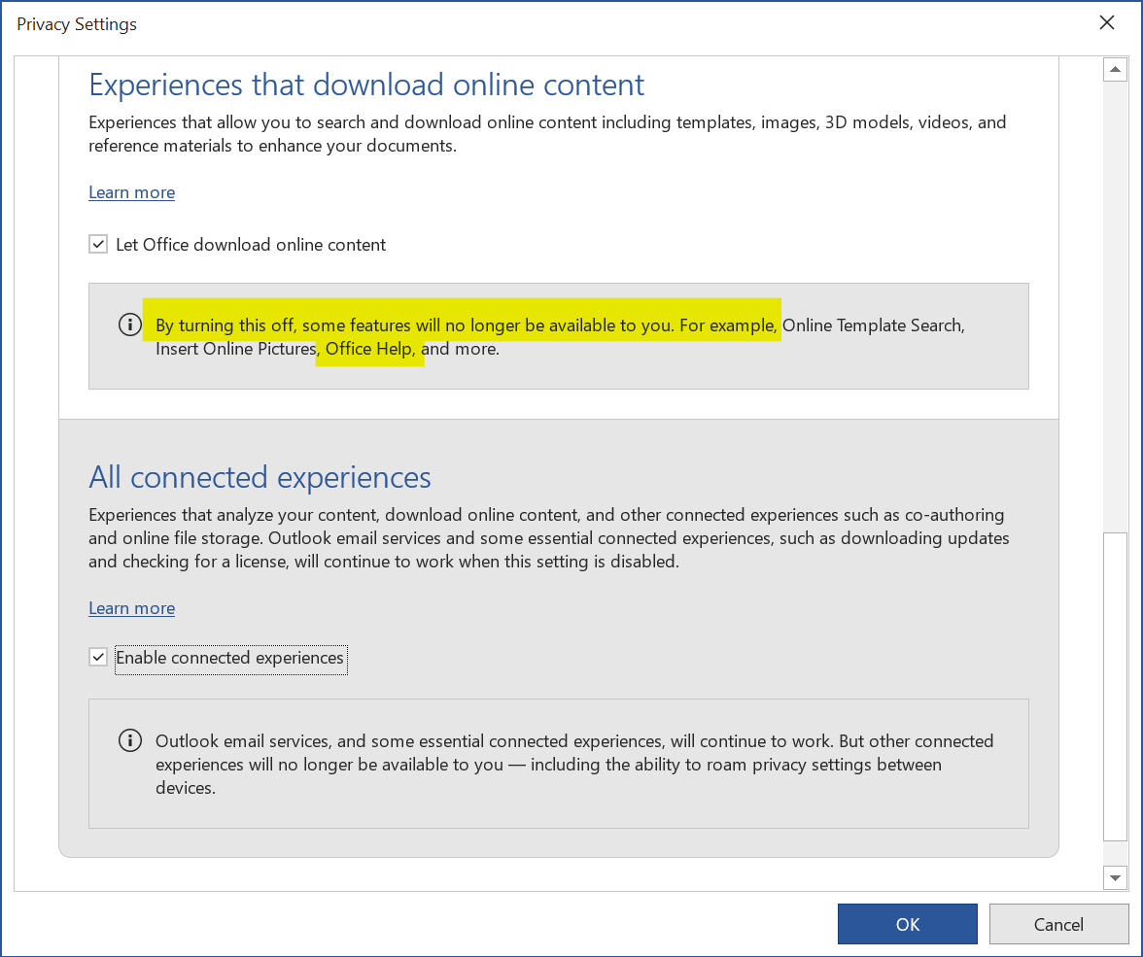Toggle the Enable connected experiences checkbox

click(x=98, y=658)
